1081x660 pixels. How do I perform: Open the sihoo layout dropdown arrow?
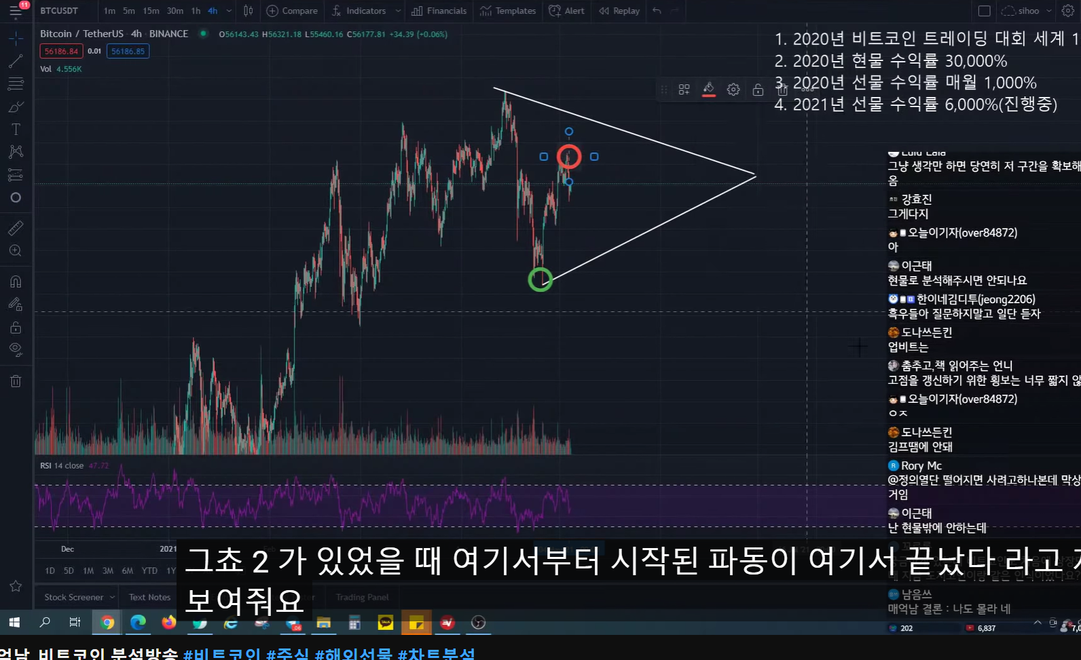[x=1049, y=11]
